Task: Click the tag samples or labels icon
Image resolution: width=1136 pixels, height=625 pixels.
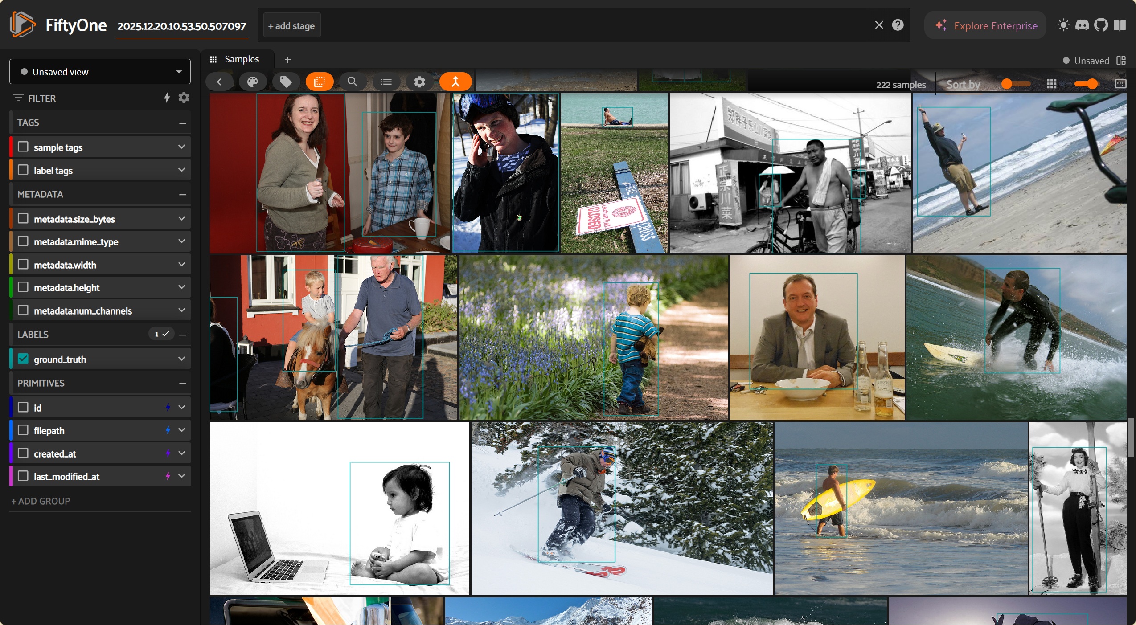Action: [x=286, y=82]
